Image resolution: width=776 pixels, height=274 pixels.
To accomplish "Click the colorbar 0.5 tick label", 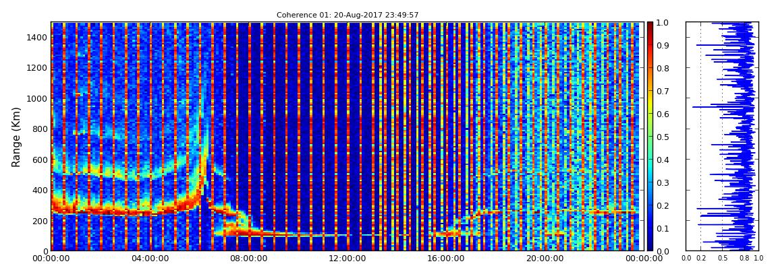I will pyautogui.click(x=664, y=137).
